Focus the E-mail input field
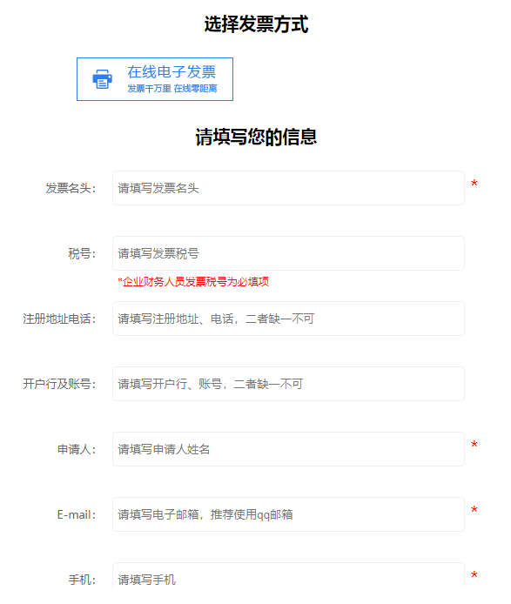Image resolution: width=511 pixels, height=604 pixels. [288, 514]
